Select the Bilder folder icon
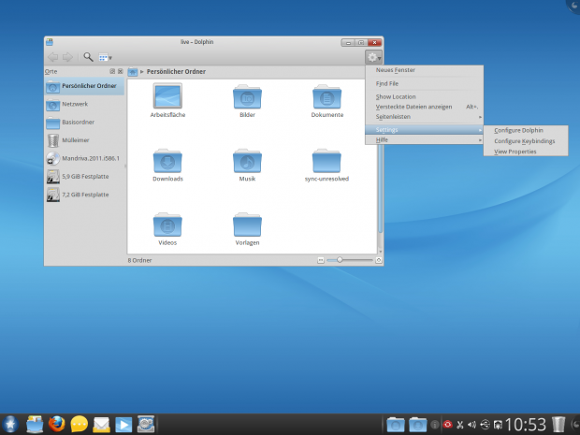Image resolution: width=580 pixels, height=435 pixels. (x=247, y=96)
